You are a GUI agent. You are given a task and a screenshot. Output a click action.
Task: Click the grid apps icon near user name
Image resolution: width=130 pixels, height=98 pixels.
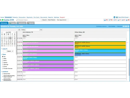pyautogui.click(x=117, y=17)
